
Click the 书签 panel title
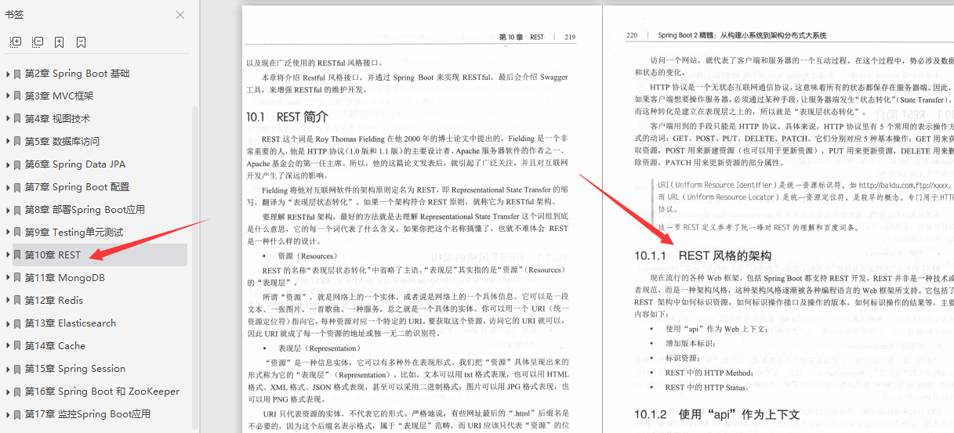pos(14,14)
